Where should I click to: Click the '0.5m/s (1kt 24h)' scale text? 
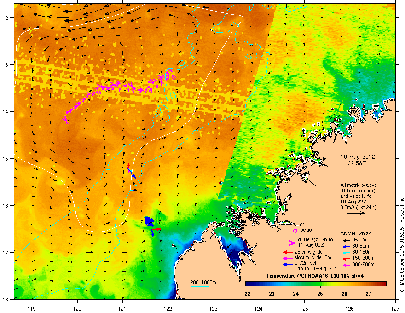pos(358,207)
